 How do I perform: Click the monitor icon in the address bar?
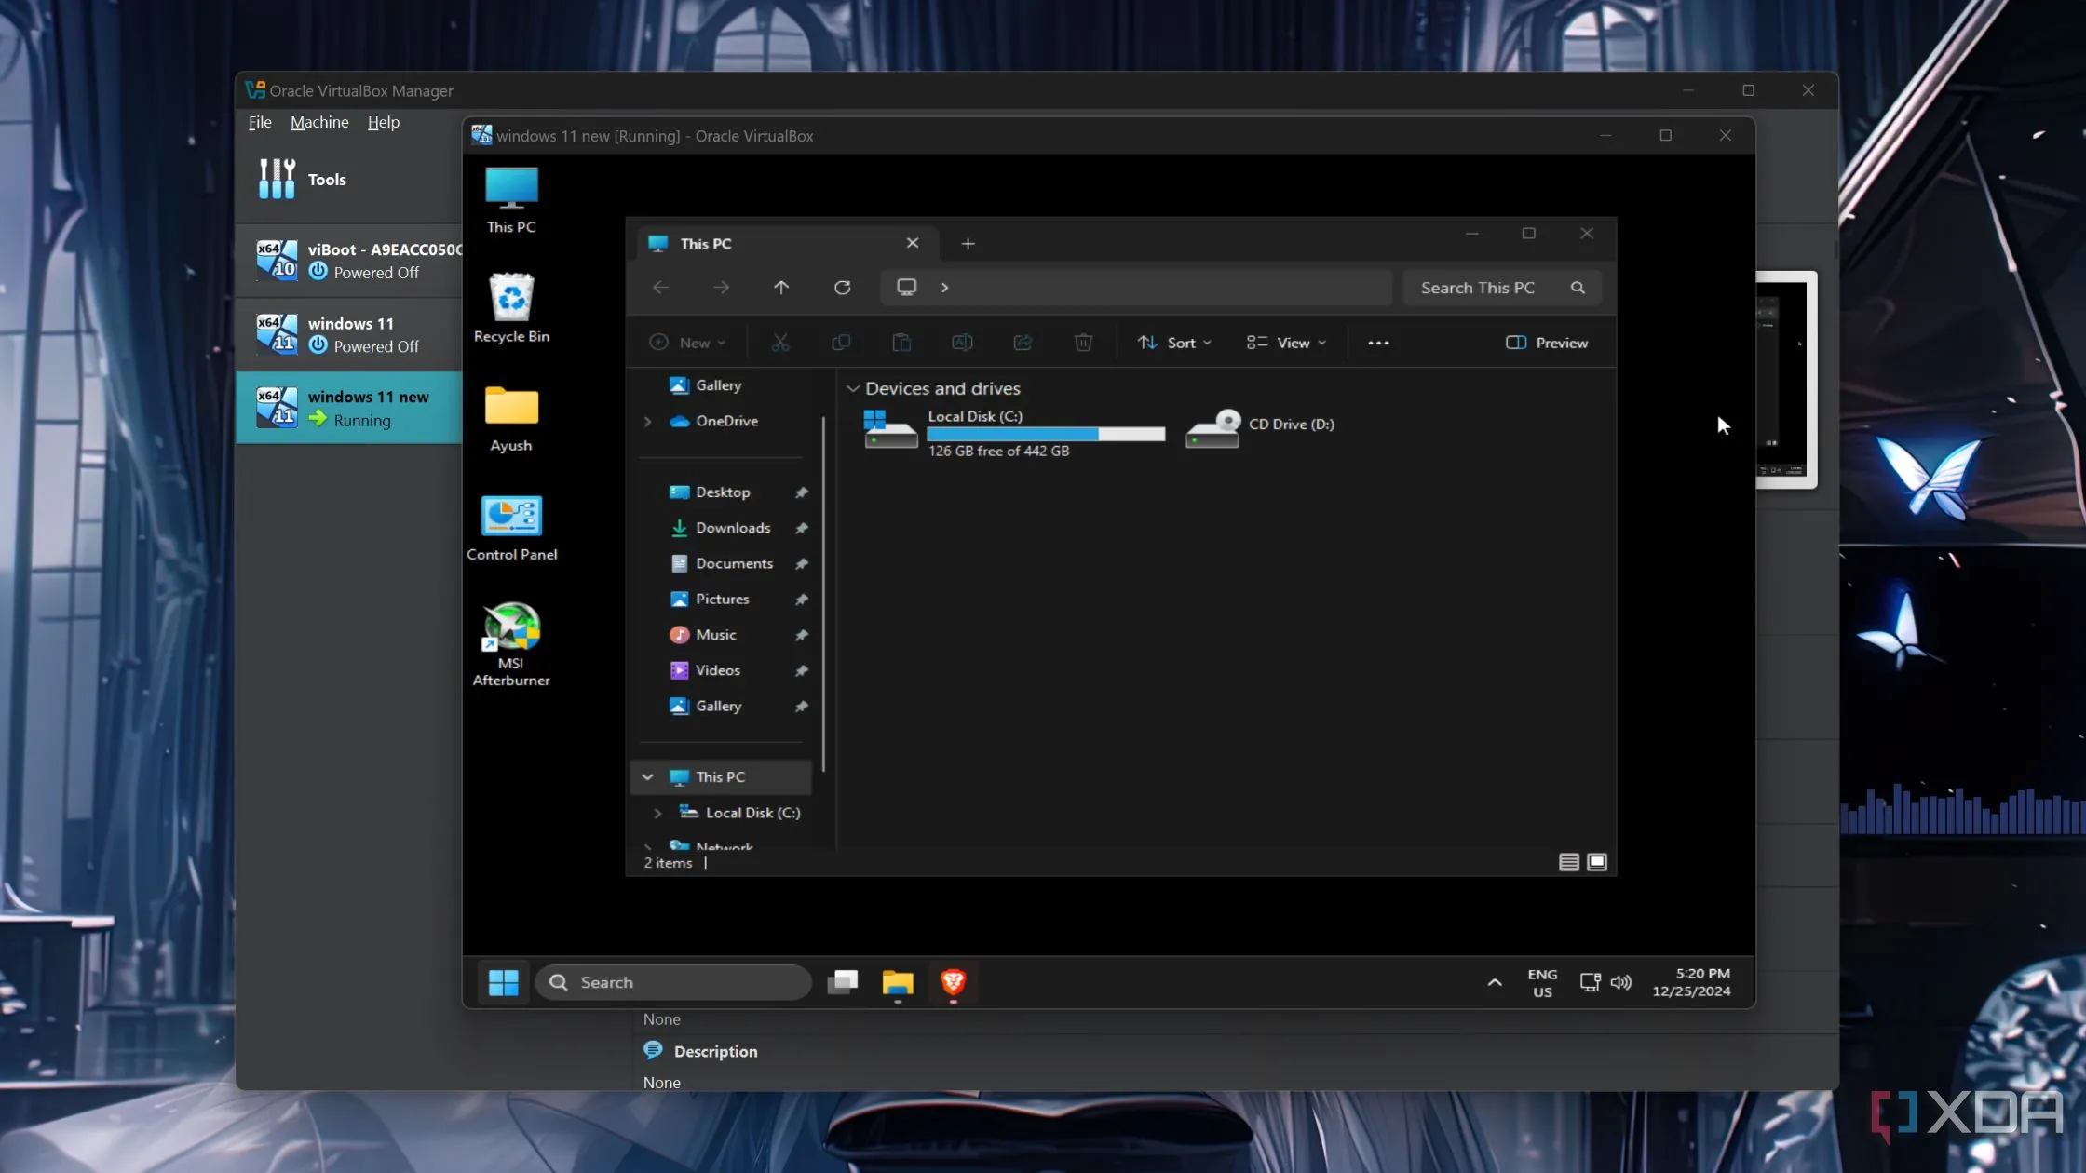point(906,287)
